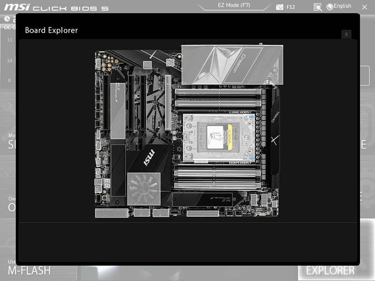Close the BIOS with the top-right X

364,7
